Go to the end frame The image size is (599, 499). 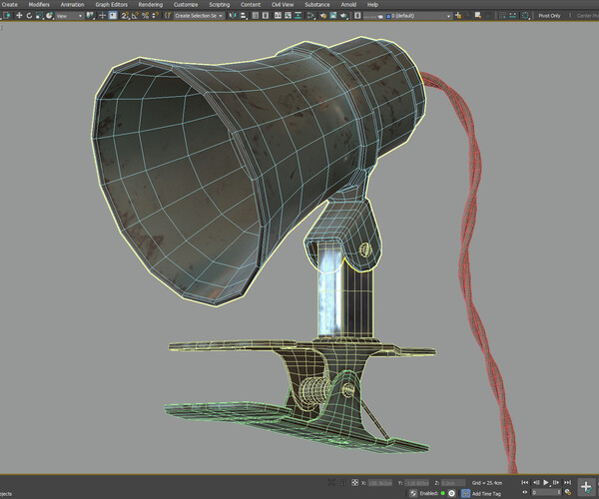pos(568,483)
